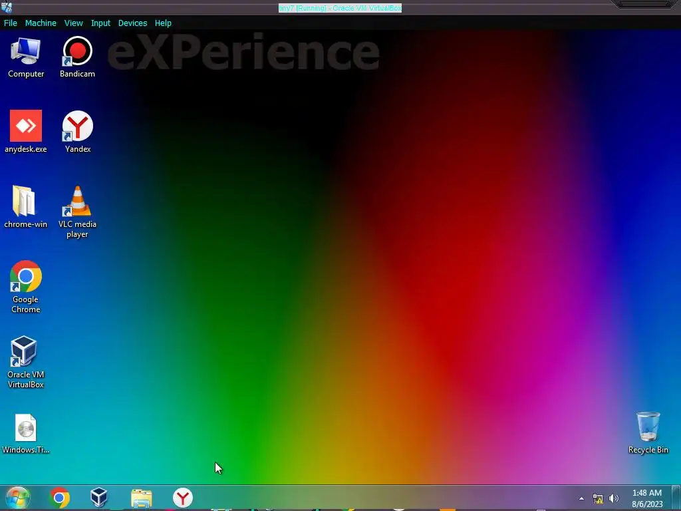The image size is (681, 511).
Task: Select the Bandicam desktop shortcut
Action: click(77, 58)
